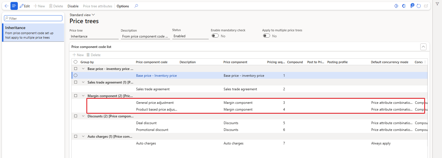Click the Status field showing Enabled
This screenshot has height=158, width=442.
pos(190,36)
